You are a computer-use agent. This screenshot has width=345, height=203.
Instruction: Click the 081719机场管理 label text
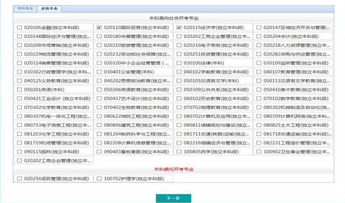click(57, 143)
